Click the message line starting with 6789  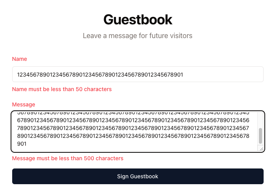point(133,120)
